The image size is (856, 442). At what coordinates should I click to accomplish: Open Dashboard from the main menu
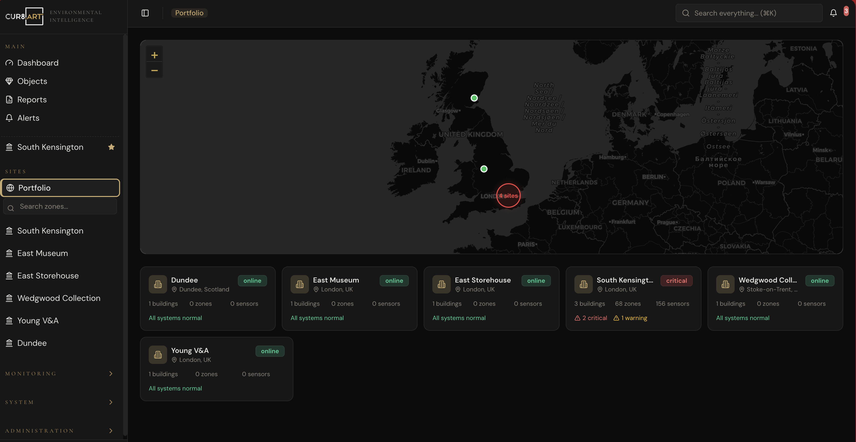tap(38, 63)
